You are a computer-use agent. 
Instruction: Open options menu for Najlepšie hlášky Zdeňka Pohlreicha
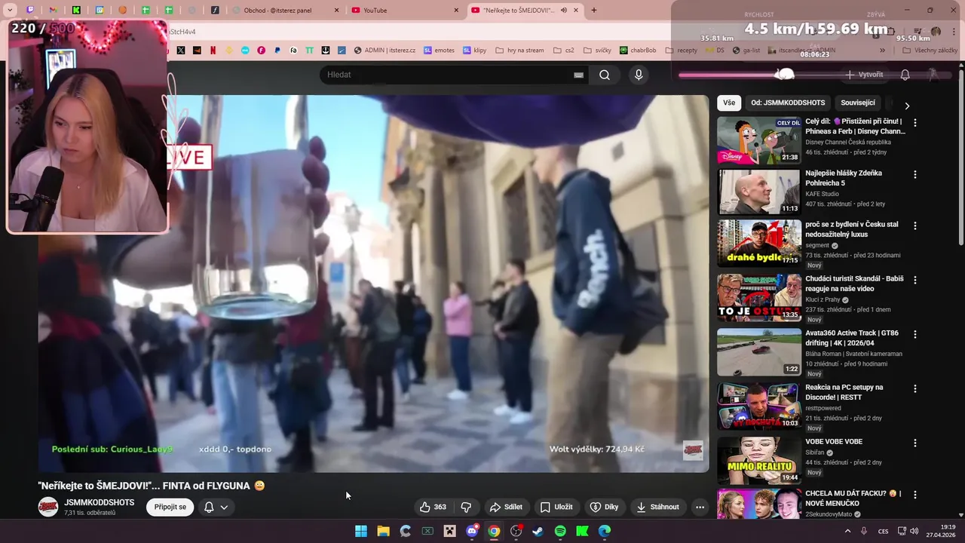pos(915,174)
